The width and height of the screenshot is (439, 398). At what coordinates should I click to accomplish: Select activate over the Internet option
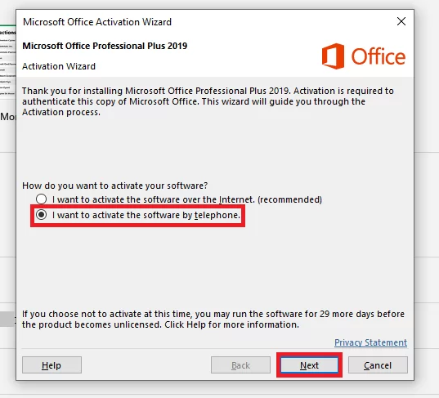tap(41, 199)
